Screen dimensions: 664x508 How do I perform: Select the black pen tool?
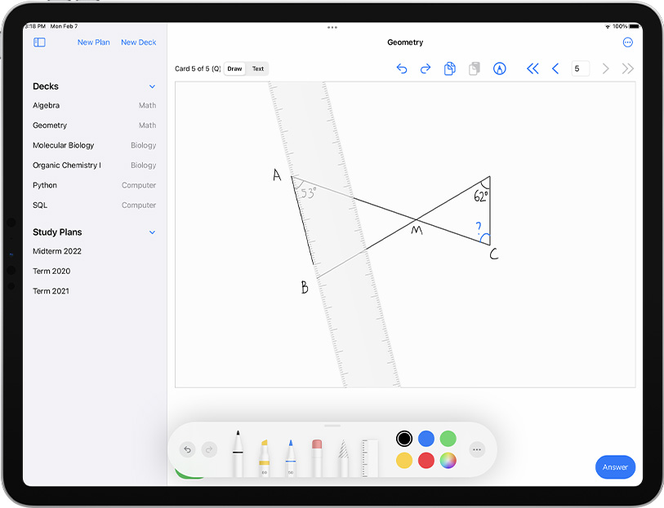(238, 454)
